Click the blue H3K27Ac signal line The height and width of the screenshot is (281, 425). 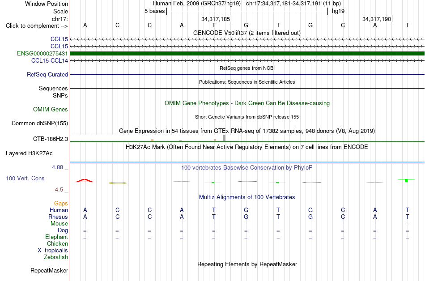click(247, 162)
